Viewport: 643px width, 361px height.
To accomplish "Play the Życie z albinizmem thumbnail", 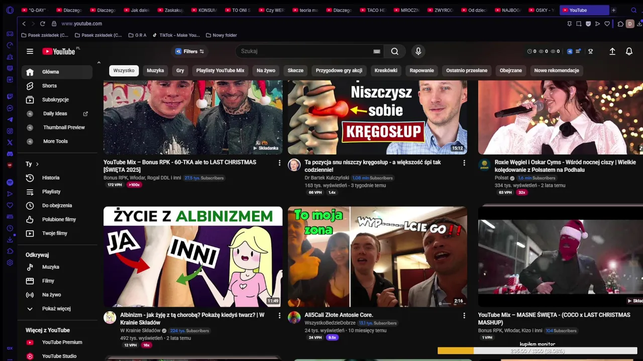I will pyautogui.click(x=193, y=257).
